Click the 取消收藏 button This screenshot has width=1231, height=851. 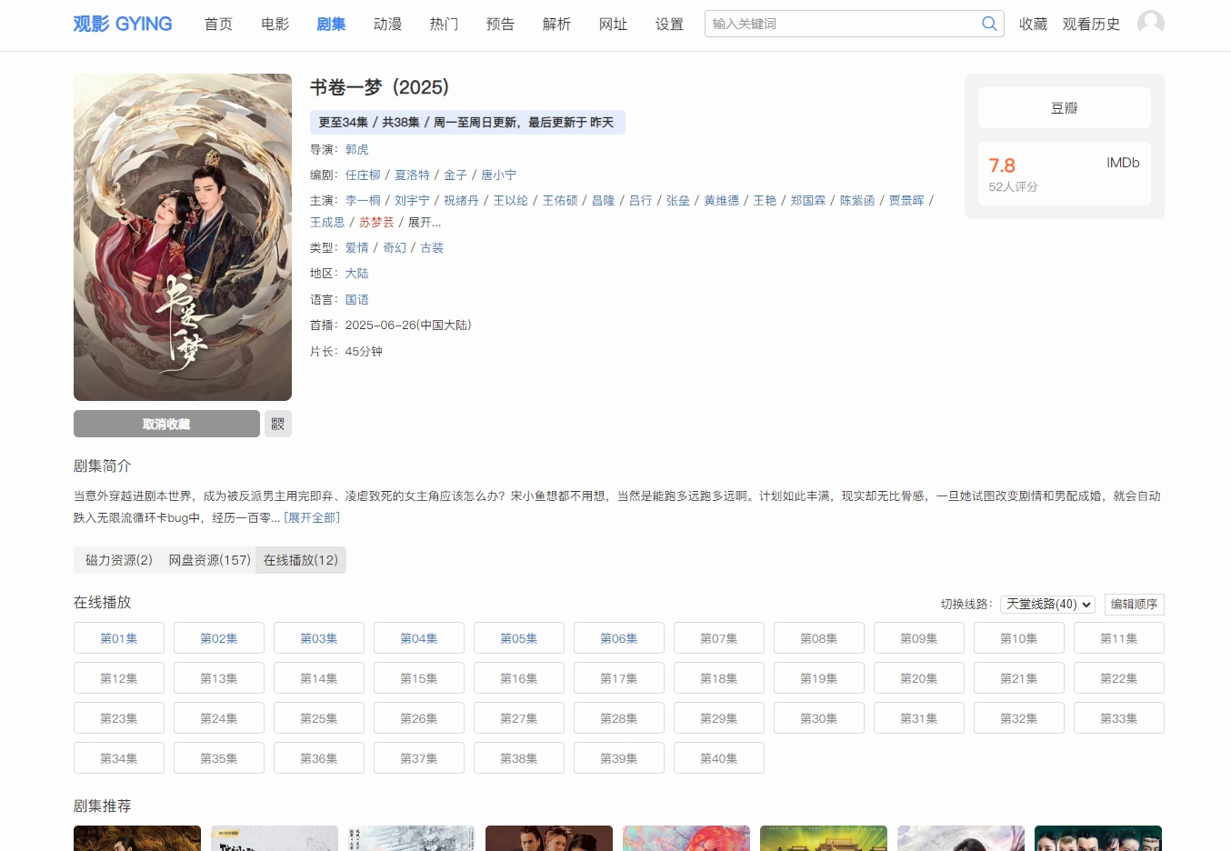click(166, 424)
